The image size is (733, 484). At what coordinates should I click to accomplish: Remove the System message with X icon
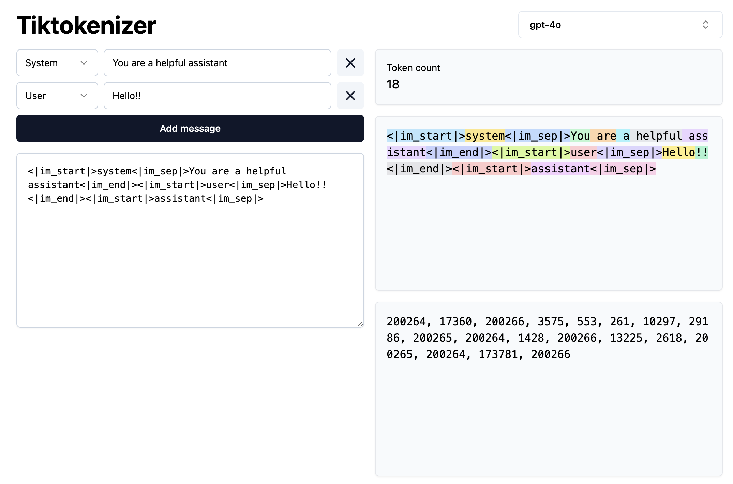[x=350, y=63]
